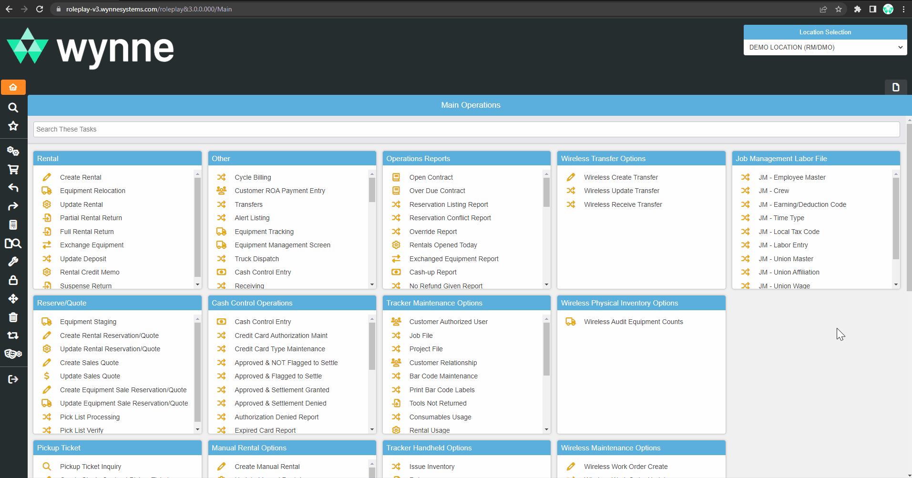Screen dimensions: 912x478
Task: Click the shopping cart sidebar icon
Action: (13, 169)
